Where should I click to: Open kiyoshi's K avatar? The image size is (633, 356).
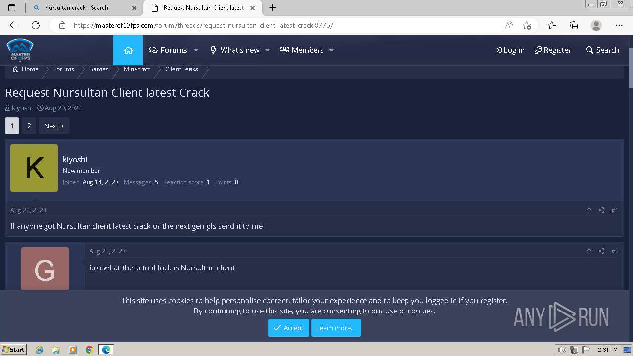point(34,168)
